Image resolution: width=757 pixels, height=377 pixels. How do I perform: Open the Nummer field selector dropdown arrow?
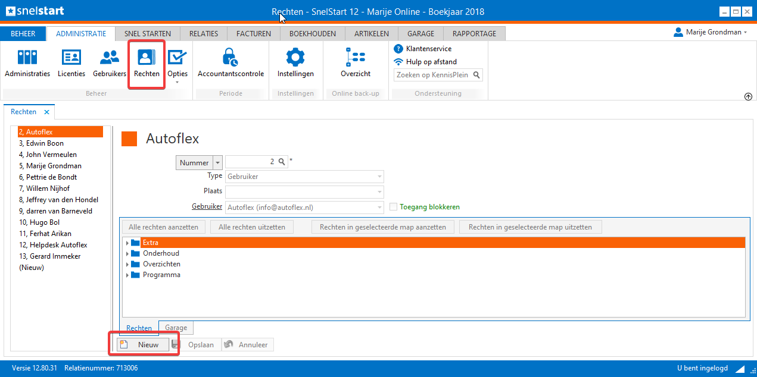(217, 162)
